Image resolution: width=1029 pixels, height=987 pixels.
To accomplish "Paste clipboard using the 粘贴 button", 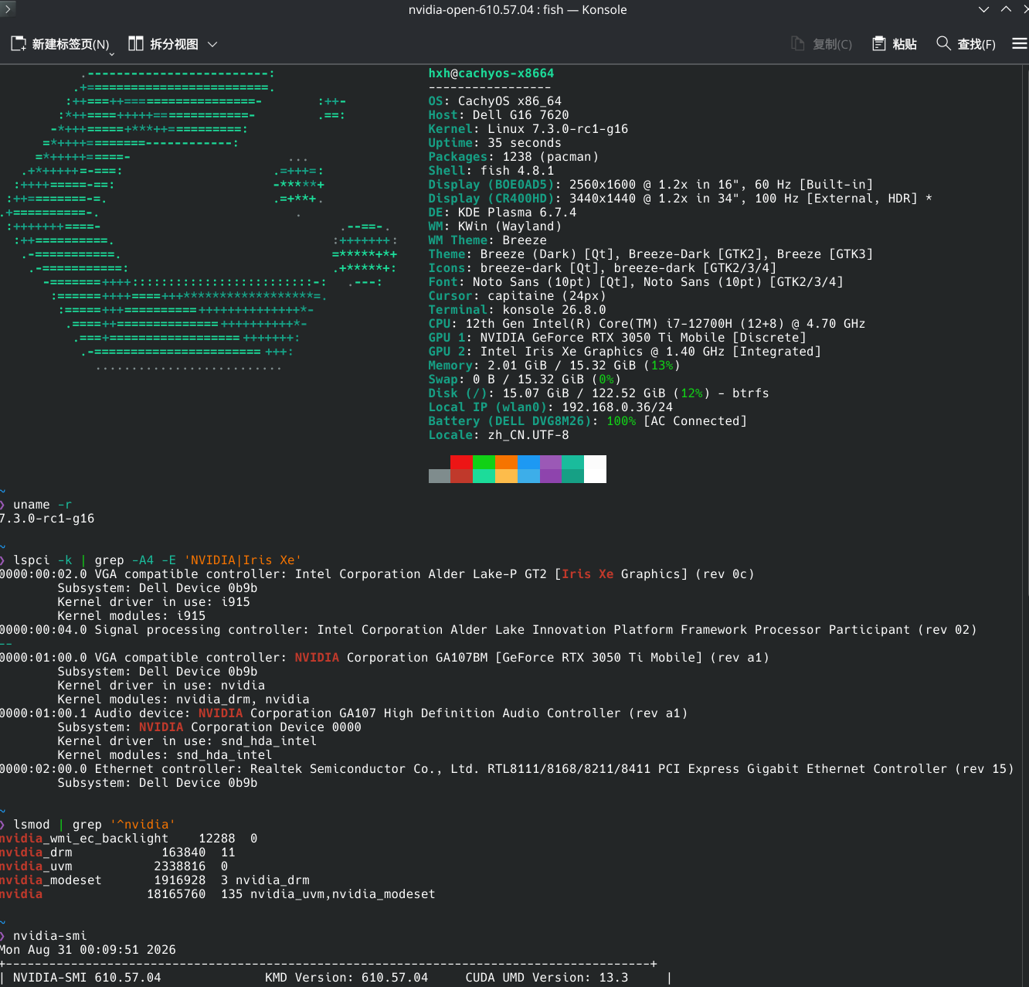I will click(895, 44).
